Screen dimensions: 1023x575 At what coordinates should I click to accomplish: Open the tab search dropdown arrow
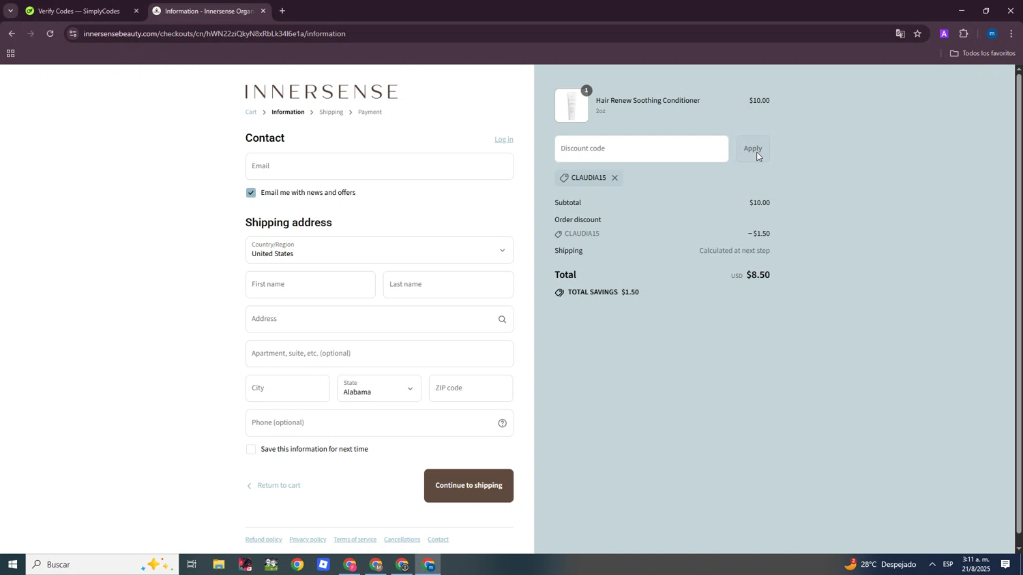tap(10, 11)
